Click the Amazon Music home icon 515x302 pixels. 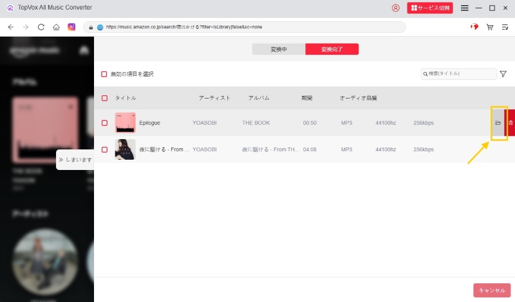pyautogui.click(x=84, y=50)
